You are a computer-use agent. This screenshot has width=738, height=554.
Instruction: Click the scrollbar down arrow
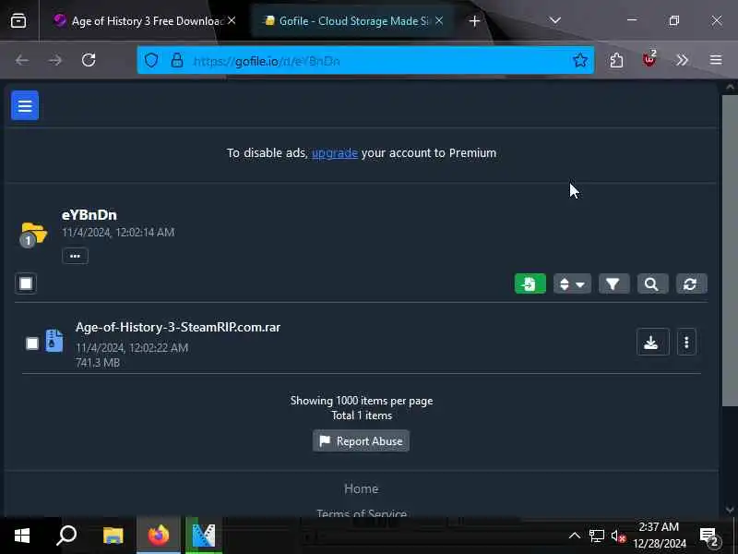[x=730, y=510]
